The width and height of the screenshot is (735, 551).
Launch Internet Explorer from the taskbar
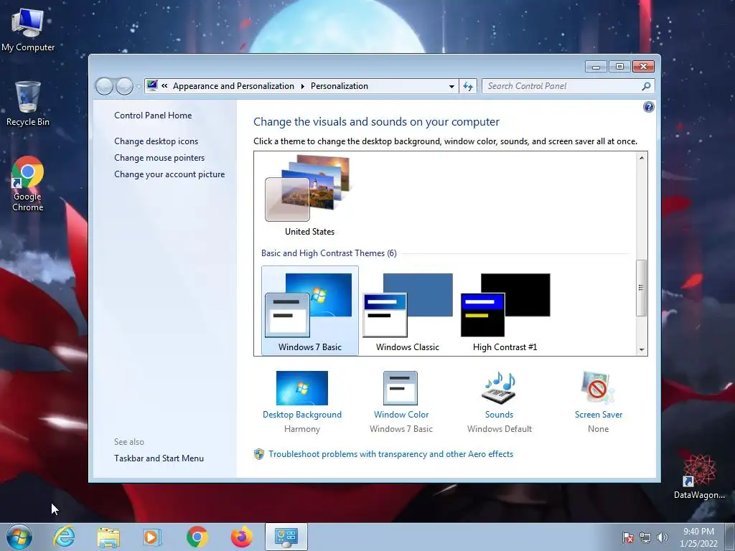(64, 537)
